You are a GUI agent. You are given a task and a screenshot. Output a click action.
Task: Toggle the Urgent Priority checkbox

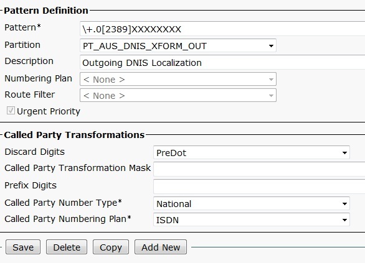11,111
